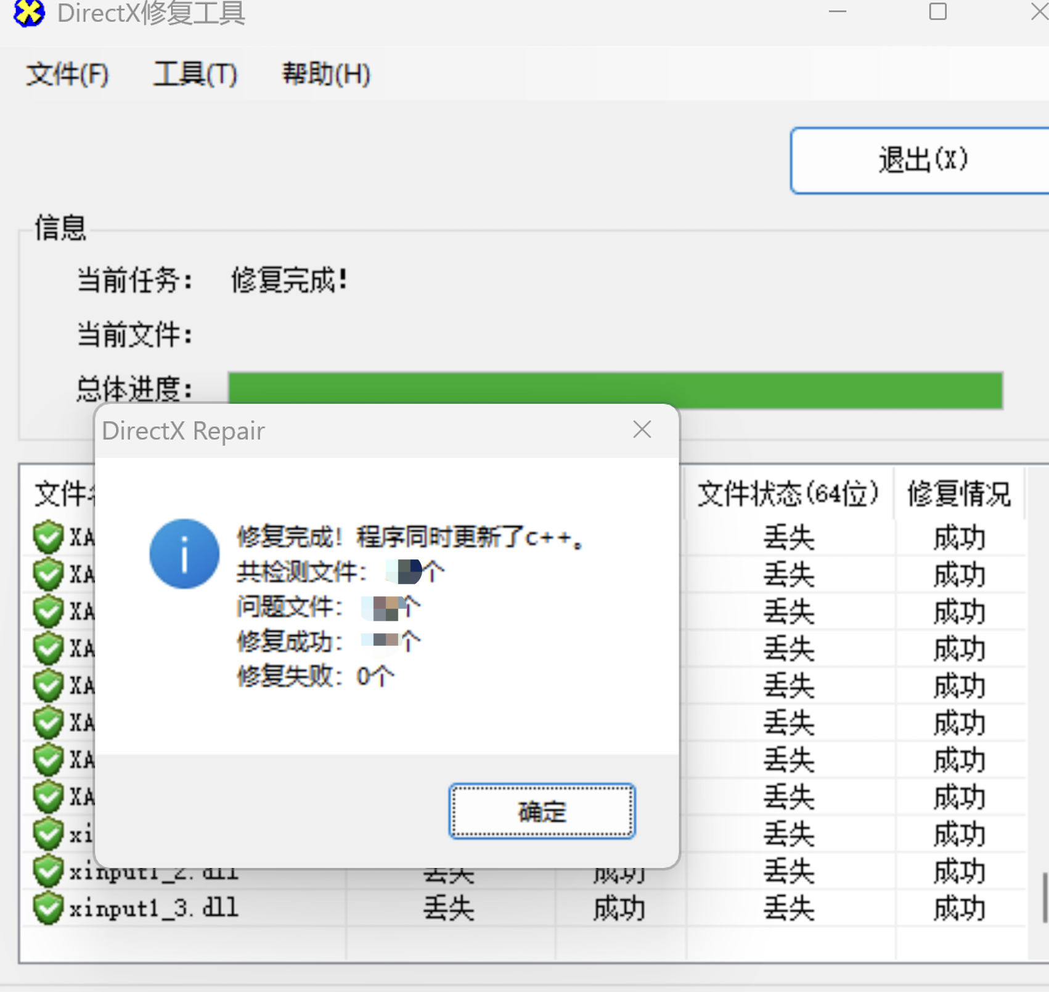Select the xinput1_3.dll file row
Viewport: 1049px width, 992px height.
tap(524, 908)
